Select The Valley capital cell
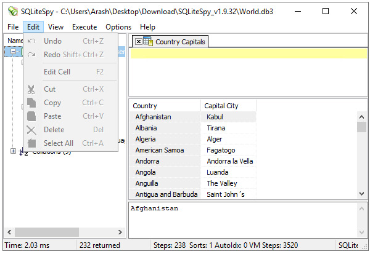The width and height of the screenshot is (370, 254). pyautogui.click(x=228, y=183)
